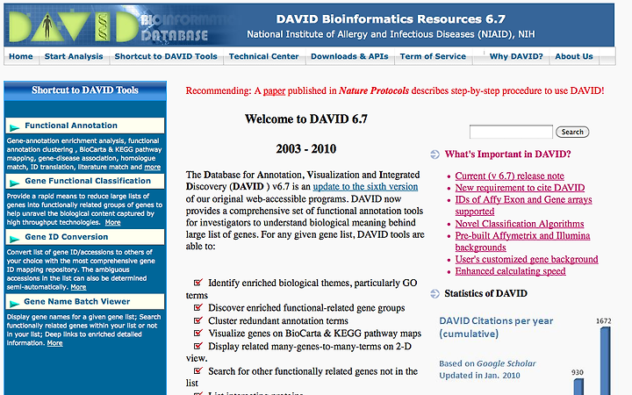Open Novel Classification Algorithms link
The height and width of the screenshot is (395, 632).
tap(520, 224)
